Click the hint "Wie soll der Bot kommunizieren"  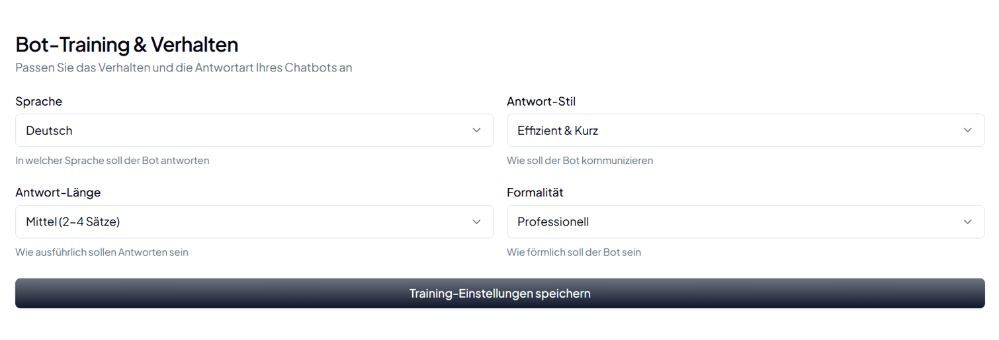click(x=580, y=161)
